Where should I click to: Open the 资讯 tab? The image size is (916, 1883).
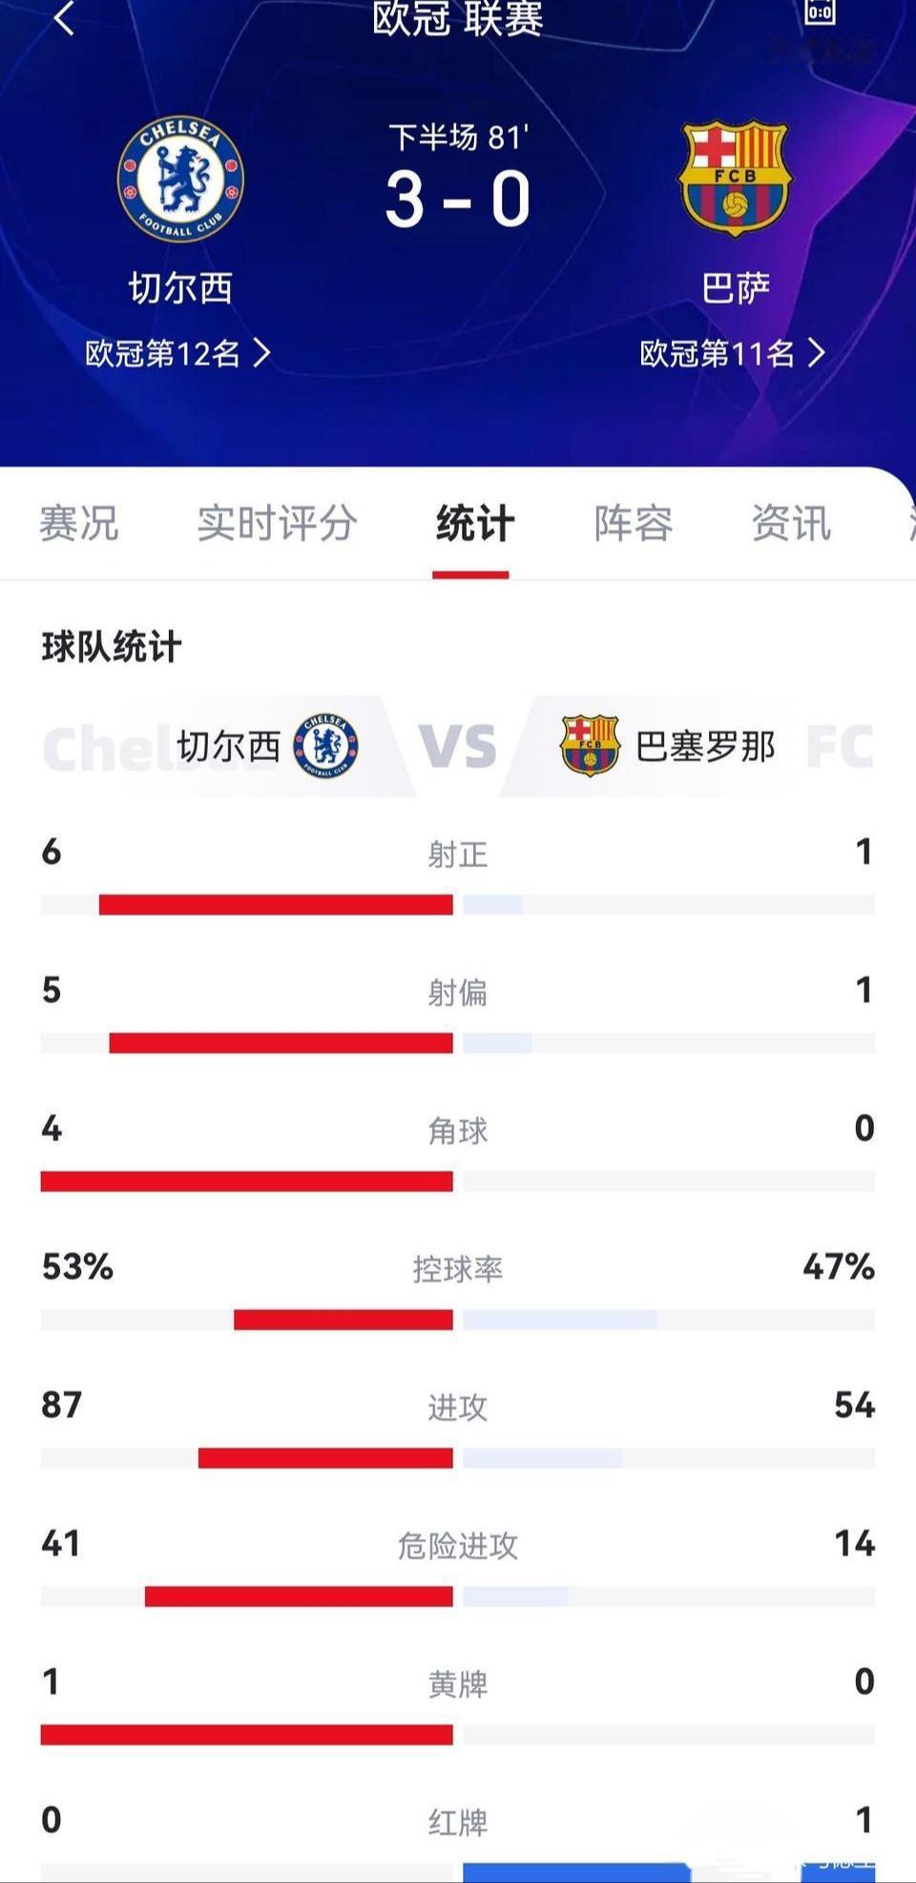coord(791,523)
